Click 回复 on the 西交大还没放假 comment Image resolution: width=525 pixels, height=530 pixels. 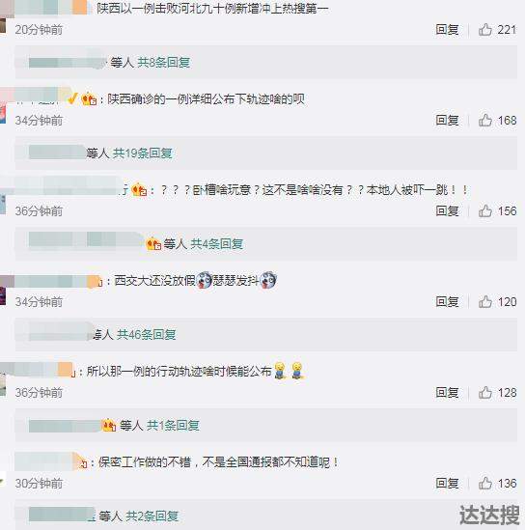447,301
